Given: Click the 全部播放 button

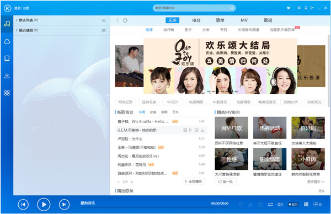Looking at the screenshot, I should click(194, 181).
